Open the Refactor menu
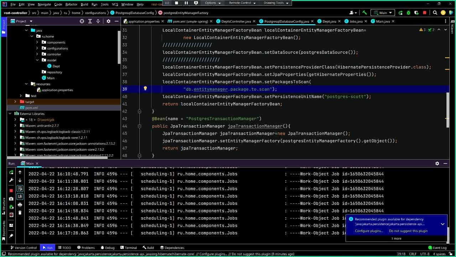The height and width of the screenshot is (257, 456). (x=71, y=4)
